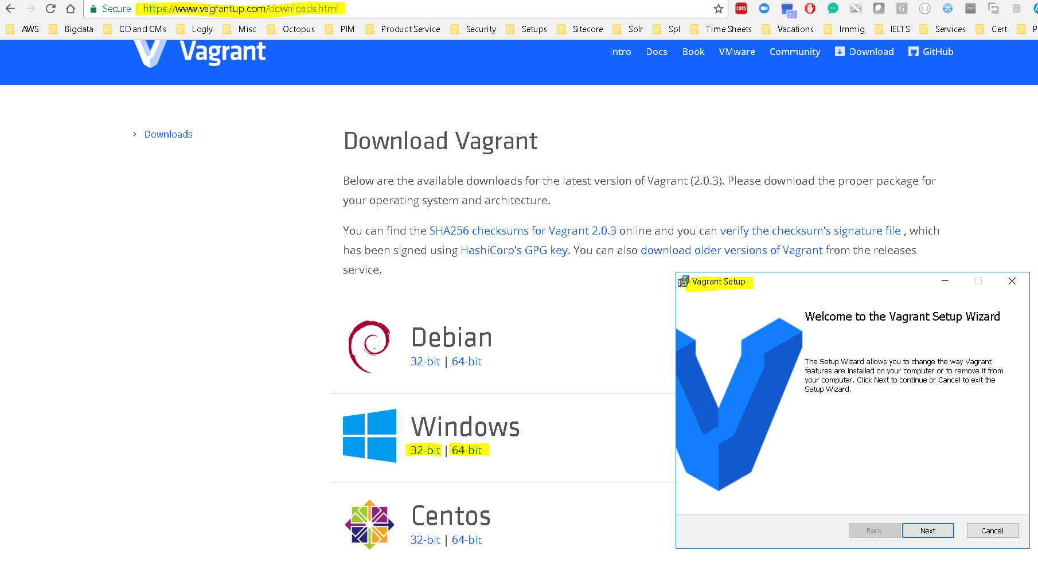Open the Immig bookmarks folder
This screenshot has height=562, width=1038.
844,29
